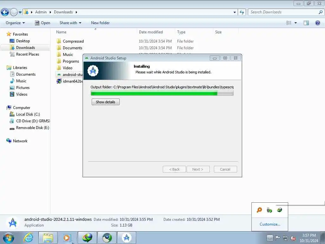Select the idman642 installer file
This screenshot has height=244, width=325.
[69, 81]
